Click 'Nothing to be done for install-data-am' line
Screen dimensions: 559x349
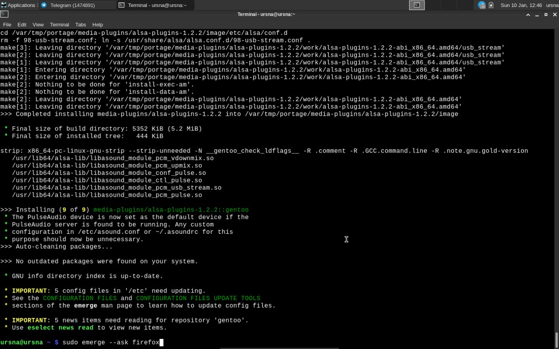97,92
